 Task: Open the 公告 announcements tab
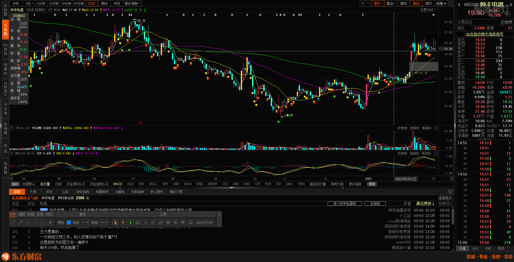[65, 192]
